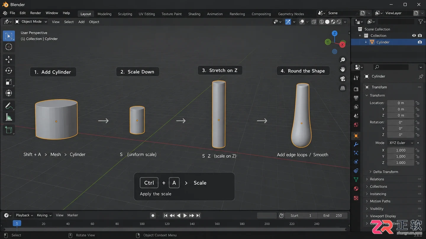Expand the Delta Transform panel

[x=385, y=172]
